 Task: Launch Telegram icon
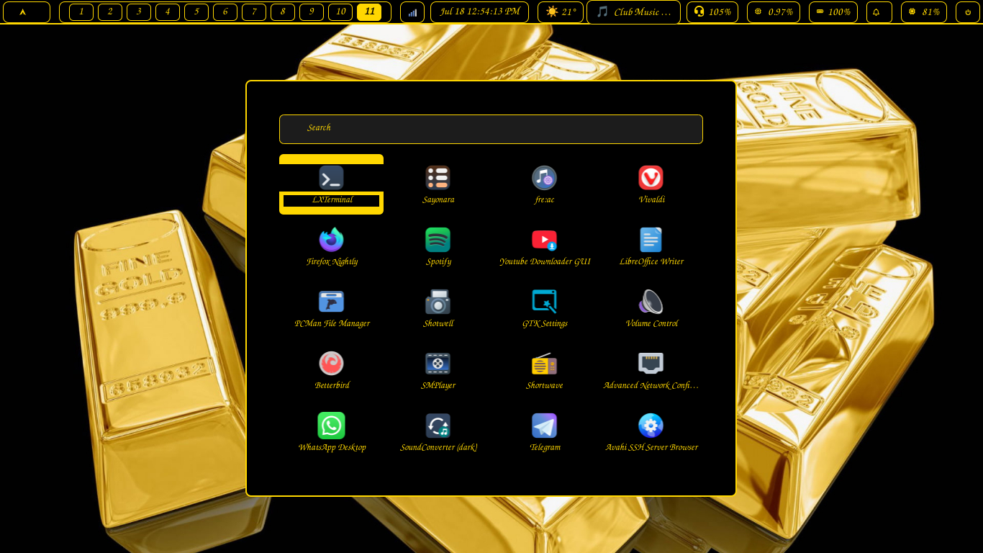point(544,426)
